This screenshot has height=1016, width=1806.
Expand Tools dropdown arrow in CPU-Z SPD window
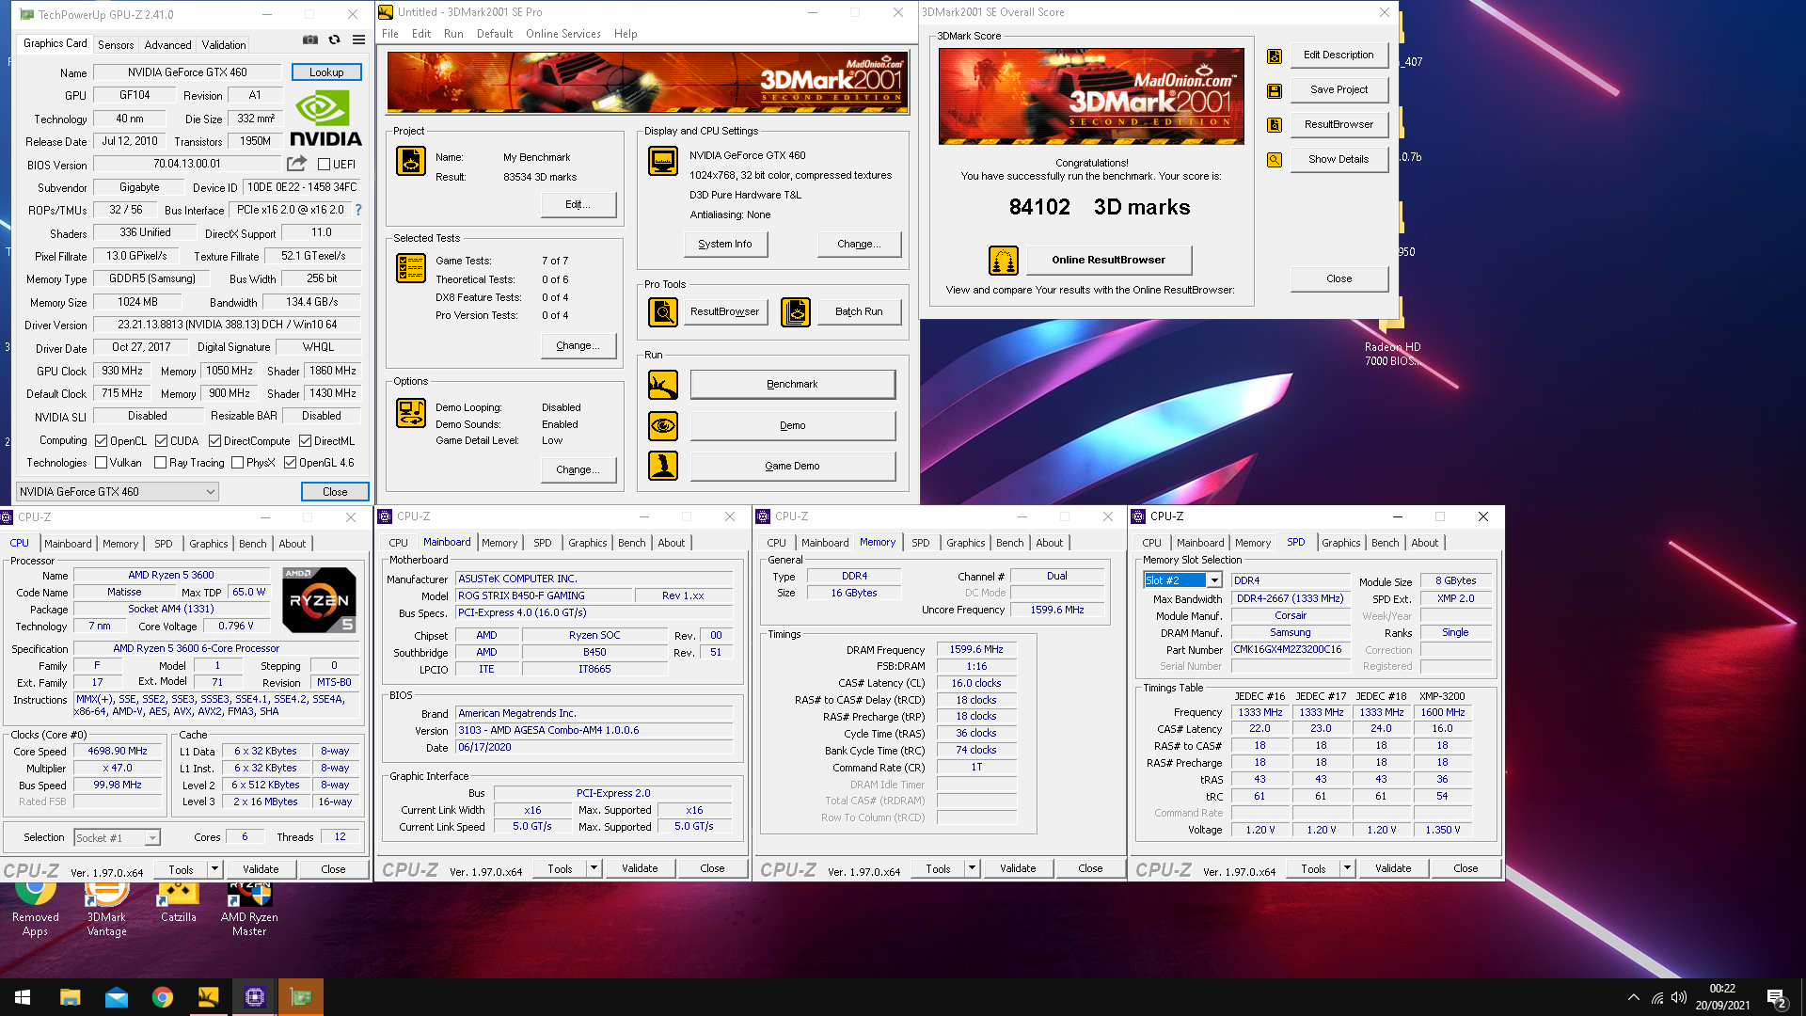point(1347,868)
